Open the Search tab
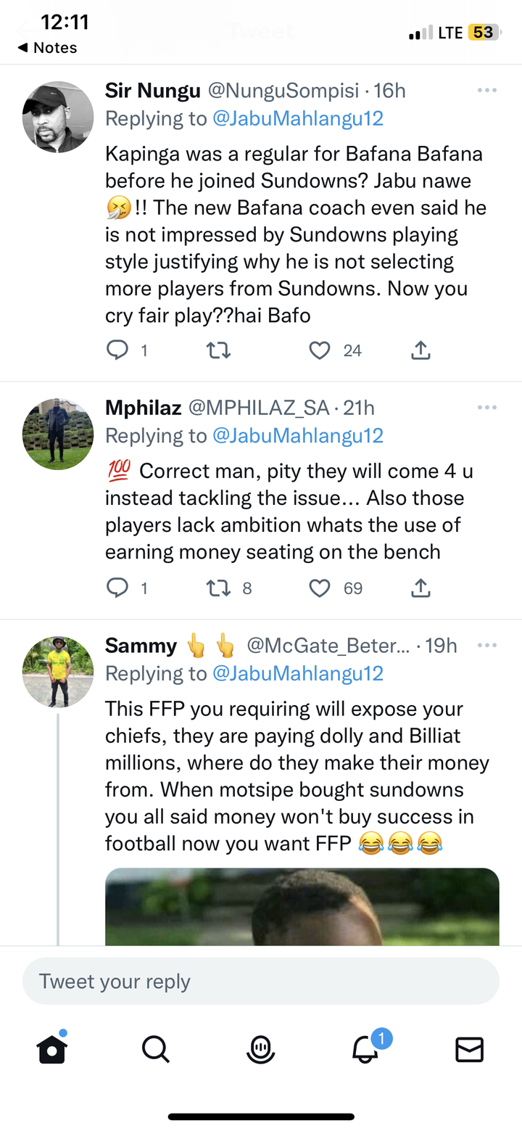Viewport: 522px width, 1131px height. pyautogui.click(x=156, y=1049)
